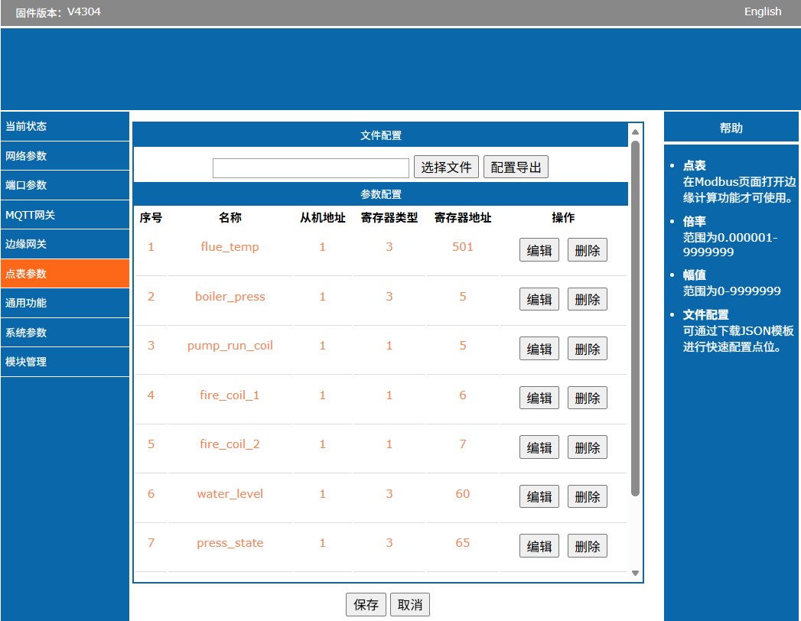This screenshot has width=801, height=621.
Task: Click the config file path input field
Action: pos(311,167)
